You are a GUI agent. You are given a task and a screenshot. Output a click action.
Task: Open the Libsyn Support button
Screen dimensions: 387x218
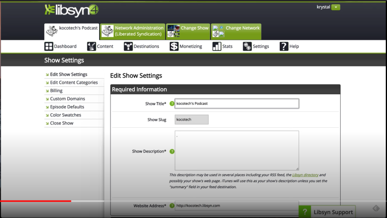pyautogui.click(x=327, y=212)
